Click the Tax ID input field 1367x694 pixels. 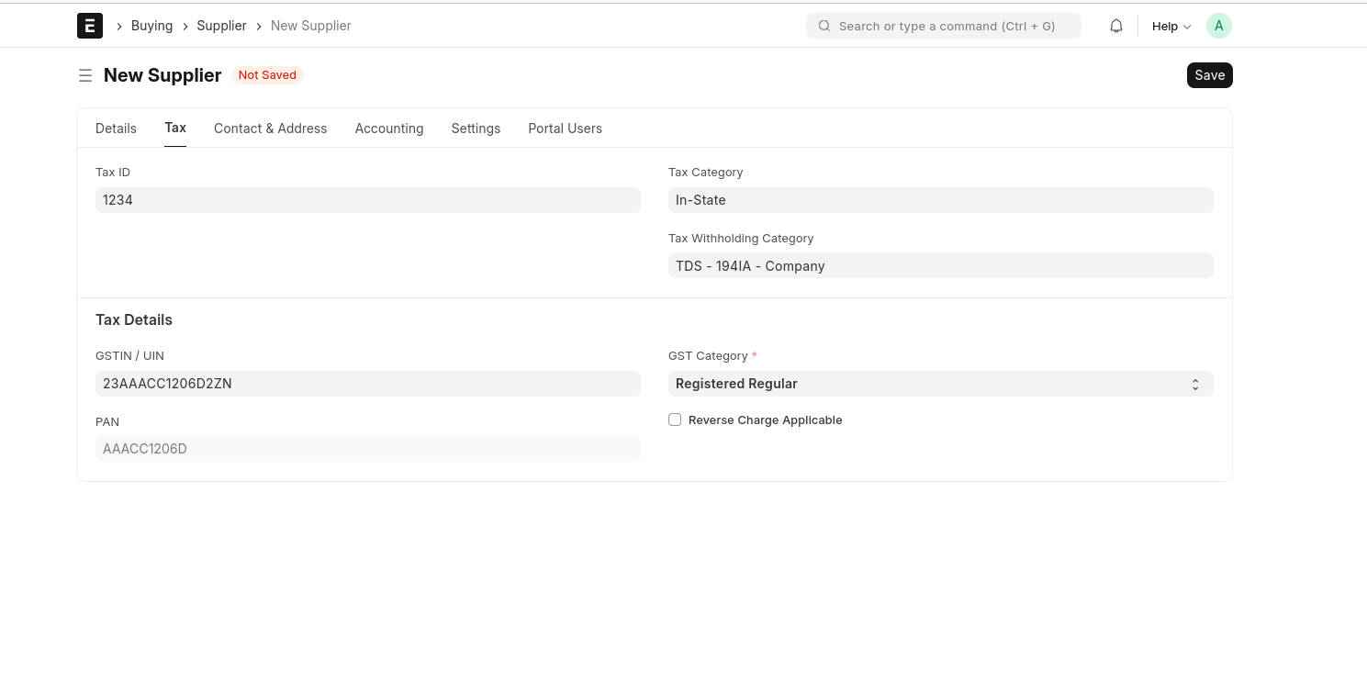pyautogui.click(x=367, y=200)
